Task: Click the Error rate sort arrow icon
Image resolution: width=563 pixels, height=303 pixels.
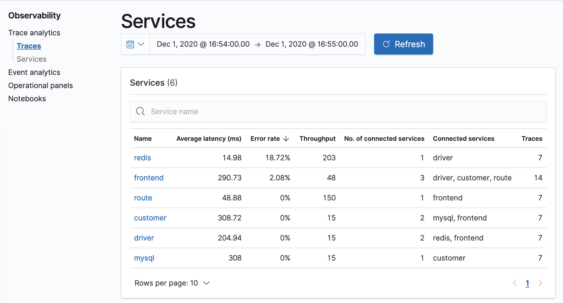Action: click(286, 139)
